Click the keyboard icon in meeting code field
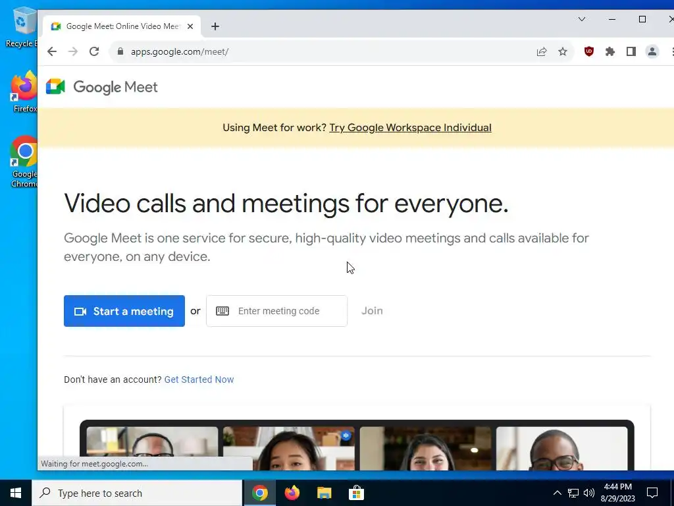674x506 pixels. point(222,311)
